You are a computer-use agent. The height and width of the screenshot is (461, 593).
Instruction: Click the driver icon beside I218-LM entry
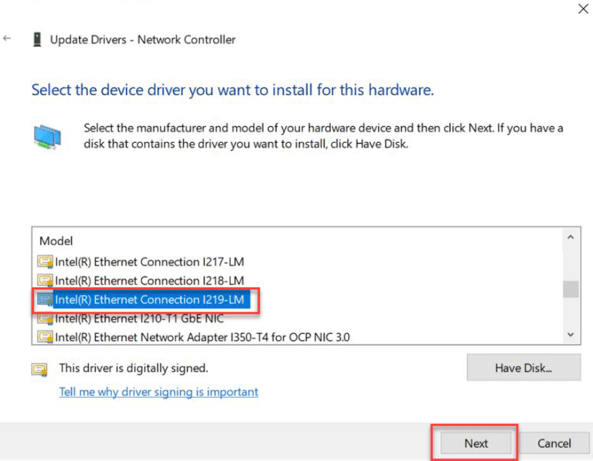pyautogui.click(x=46, y=281)
